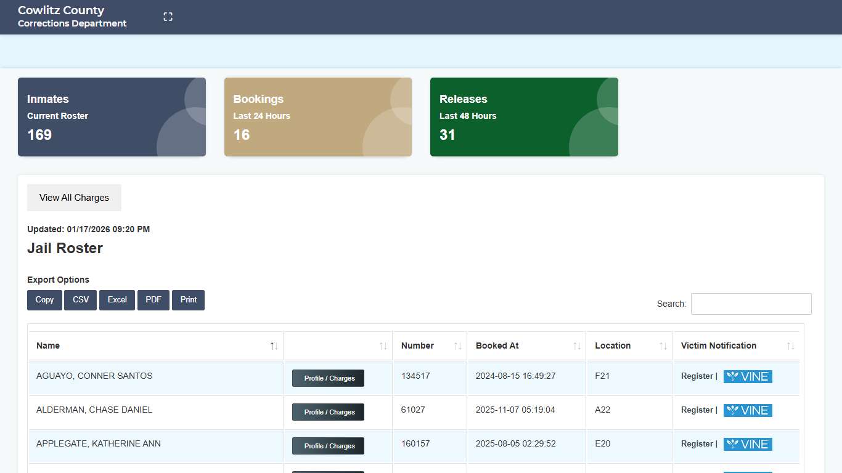Open the Releases Last 48 Hours card
This screenshot has height=473, width=842.
point(524,117)
